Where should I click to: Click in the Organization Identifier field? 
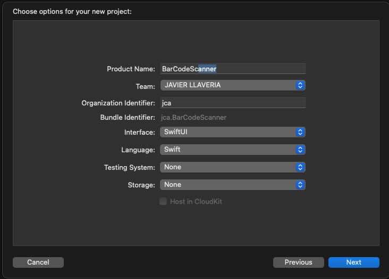point(233,103)
